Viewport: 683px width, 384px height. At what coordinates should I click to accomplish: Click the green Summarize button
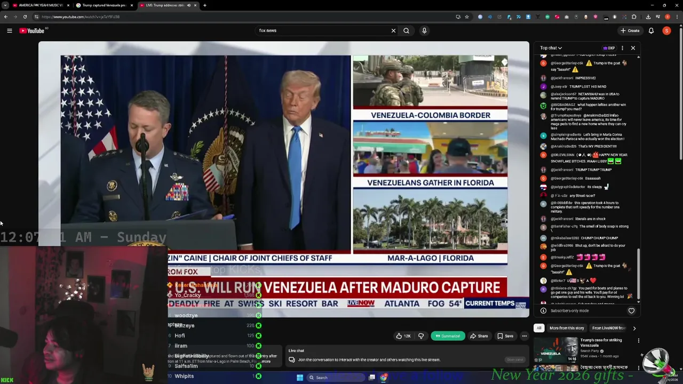point(447,336)
